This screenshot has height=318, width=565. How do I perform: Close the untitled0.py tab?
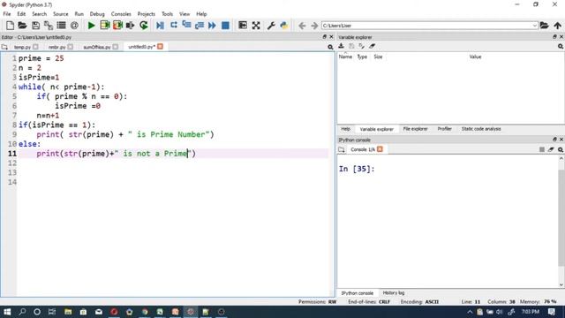[160, 47]
